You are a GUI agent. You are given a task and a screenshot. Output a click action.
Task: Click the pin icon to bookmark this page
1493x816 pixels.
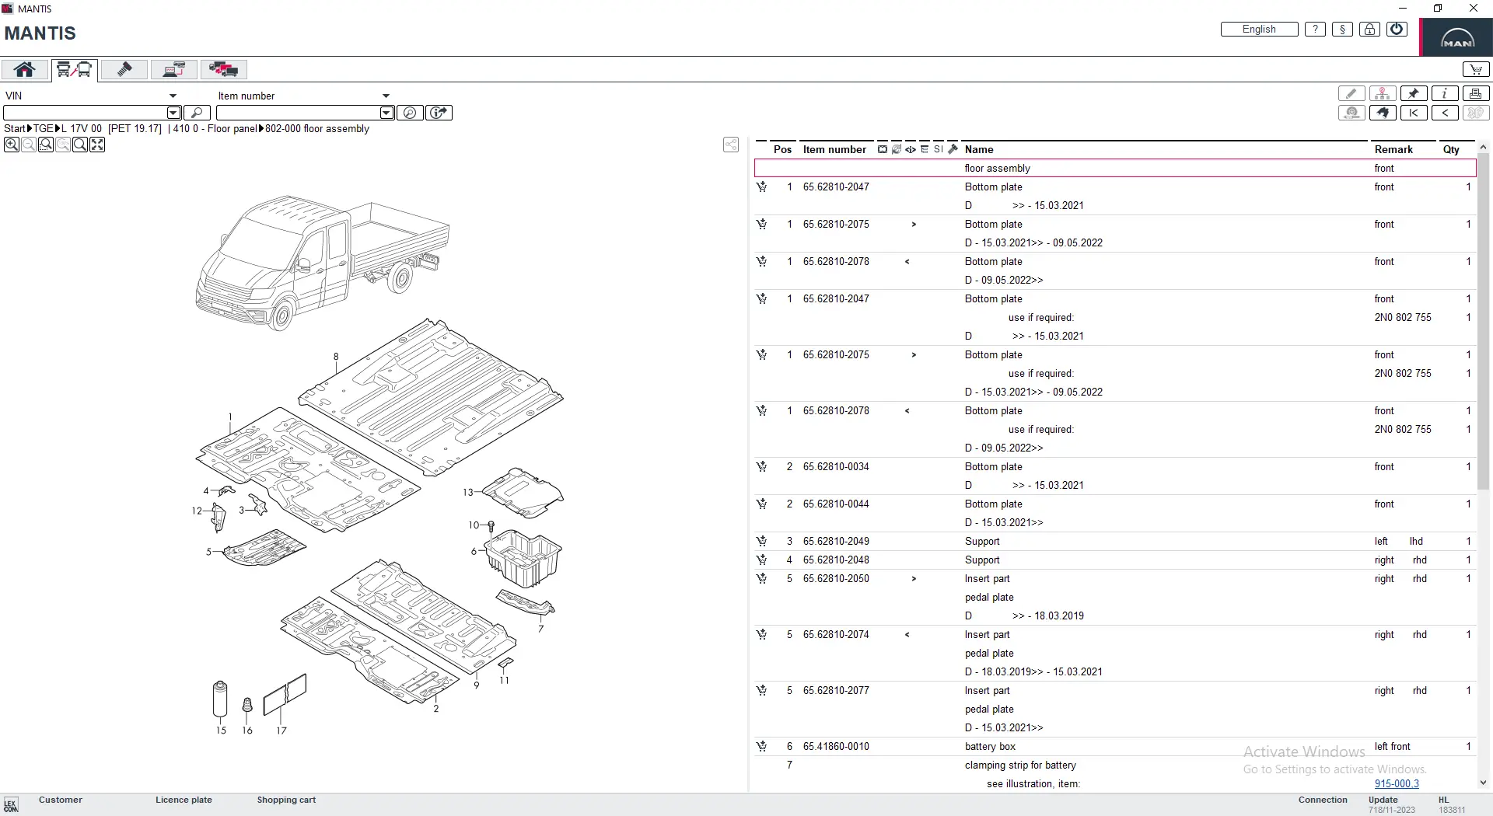point(1414,92)
